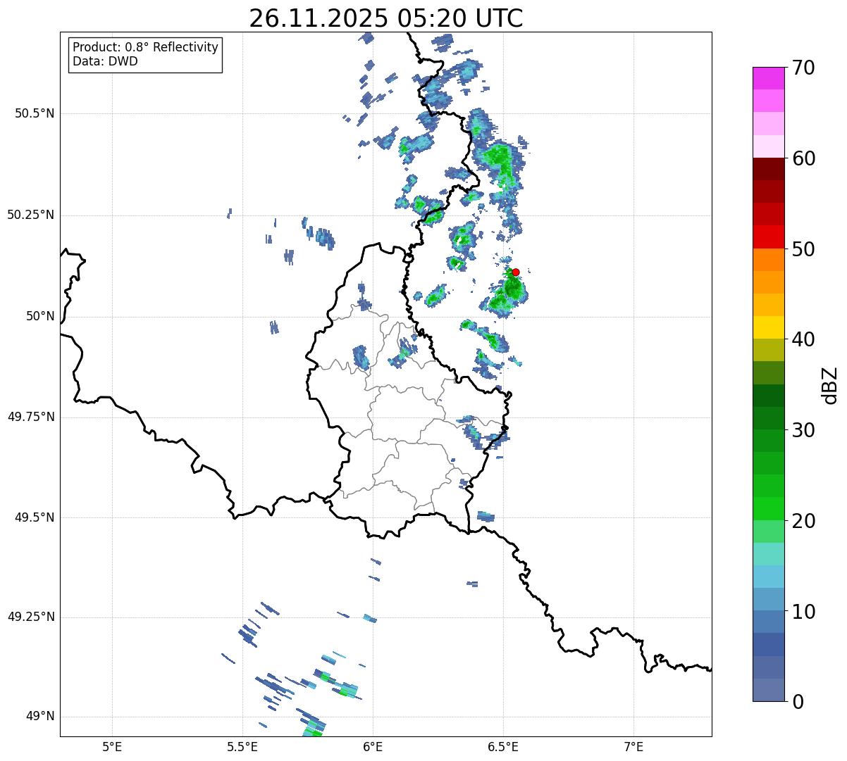The height and width of the screenshot is (761, 847).
Task: Click the title '26.11.2025 05:20 UTC'
Action: 386,18
